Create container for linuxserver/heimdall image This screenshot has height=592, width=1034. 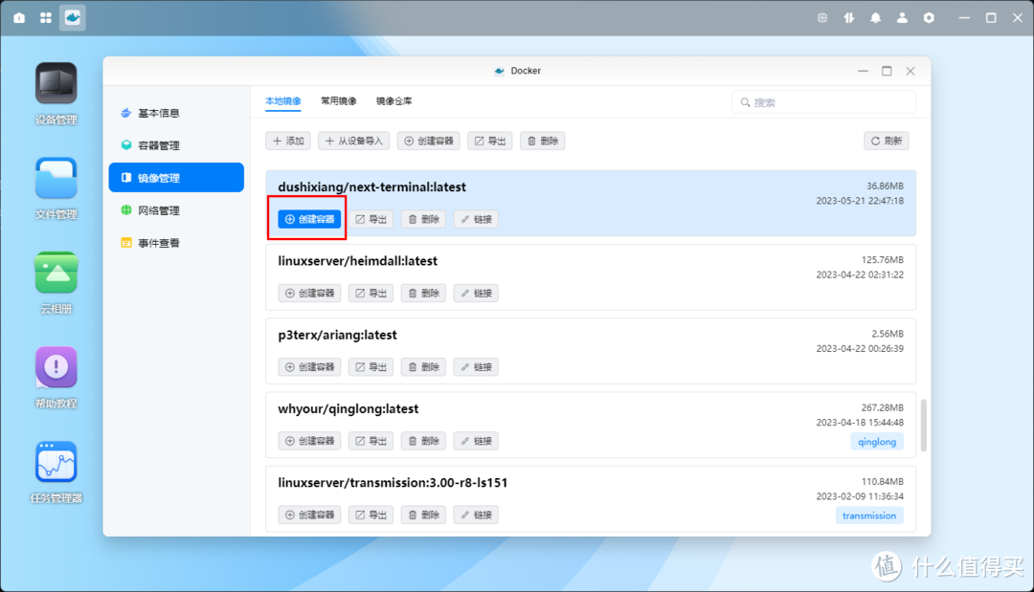(309, 293)
